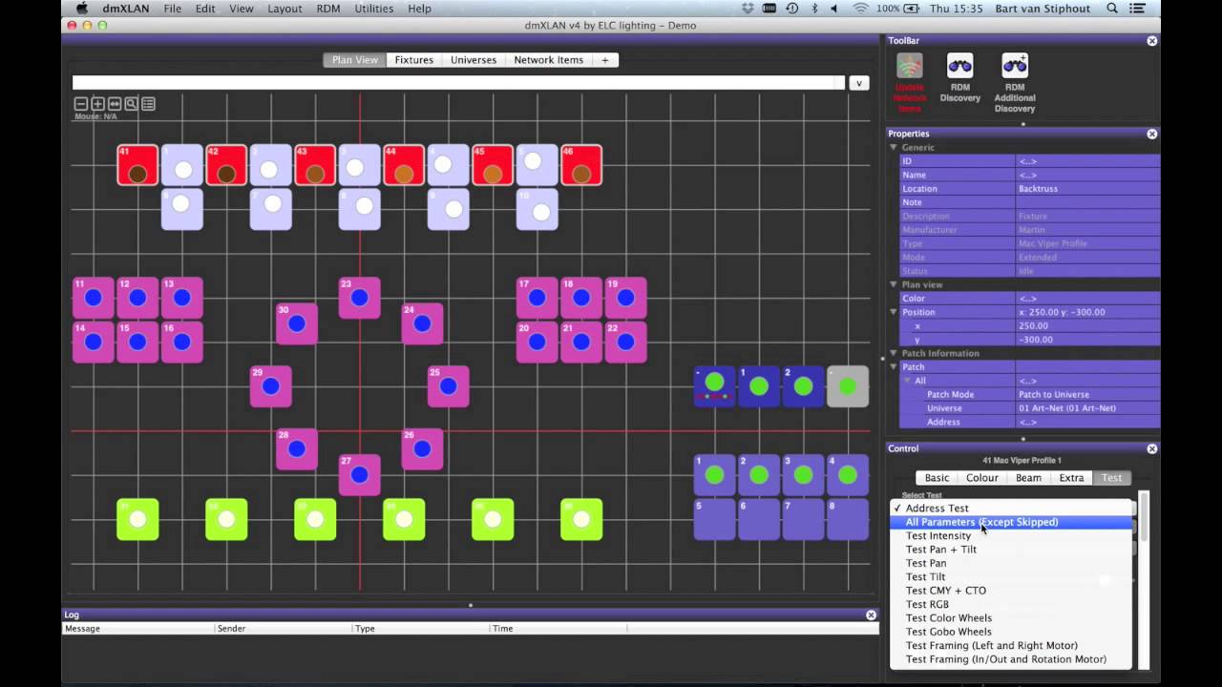The height and width of the screenshot is (687, 1222).
Task: Select magenta fixture 19
Action: click(626, 298)
